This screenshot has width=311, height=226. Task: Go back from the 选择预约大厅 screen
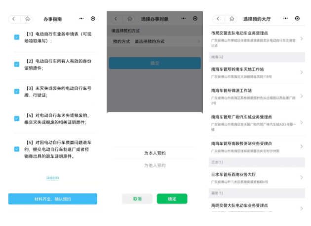click(x=217, y=19)
